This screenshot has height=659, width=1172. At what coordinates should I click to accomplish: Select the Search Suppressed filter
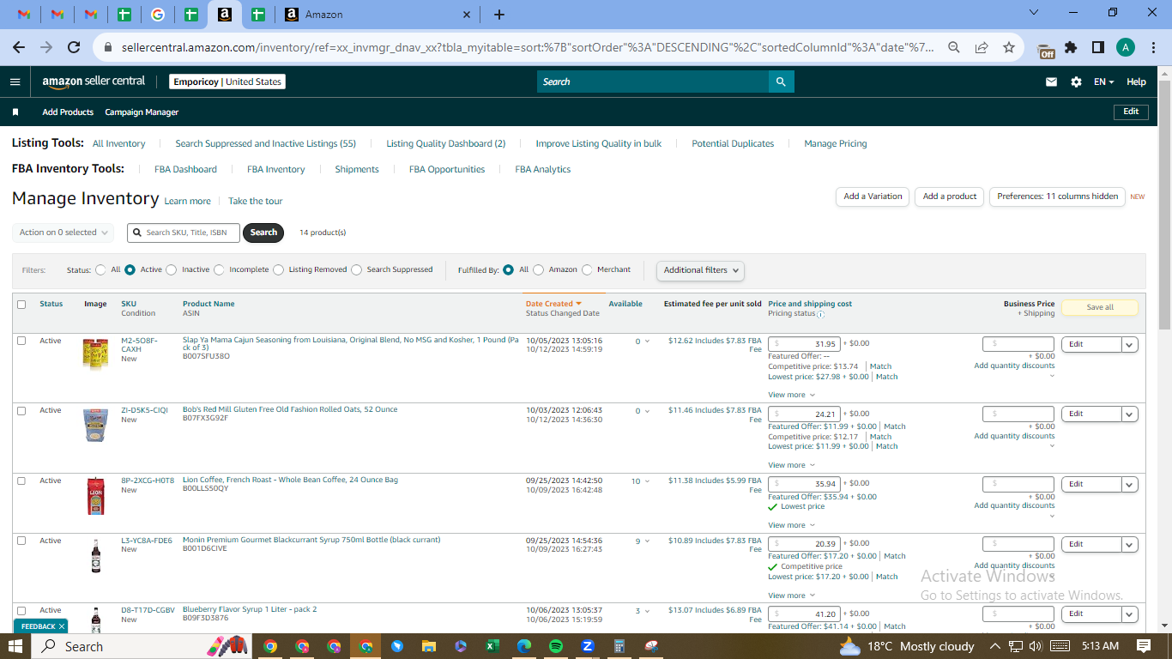tap(356, 269)
